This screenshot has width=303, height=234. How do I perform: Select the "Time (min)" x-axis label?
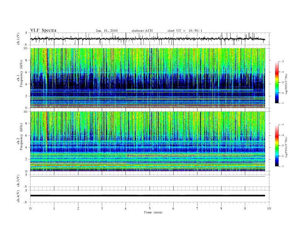tap(153, 212)
